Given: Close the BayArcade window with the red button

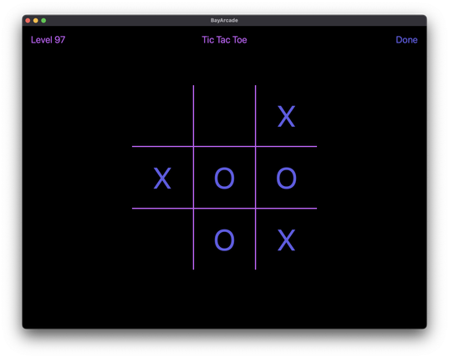Looking at the screenshot, I should coord(28,21).
